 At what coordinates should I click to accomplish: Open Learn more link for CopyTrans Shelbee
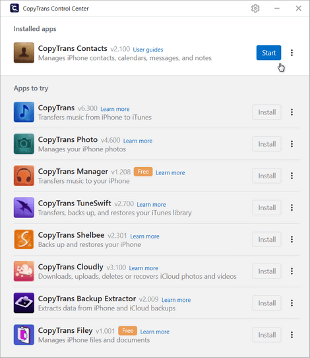(x=144, y=236)
